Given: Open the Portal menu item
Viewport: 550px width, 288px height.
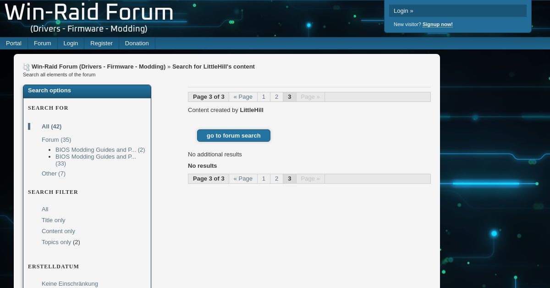Looking at the screenshot, I should [x=14, y=43].
